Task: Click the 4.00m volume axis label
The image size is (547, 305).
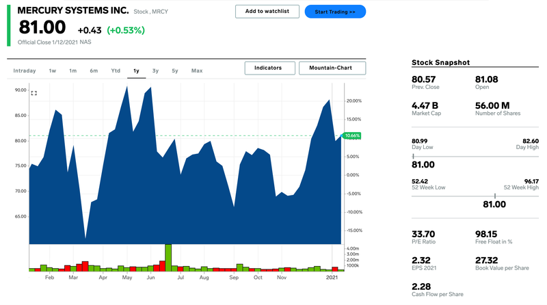Action: (353, 248)
